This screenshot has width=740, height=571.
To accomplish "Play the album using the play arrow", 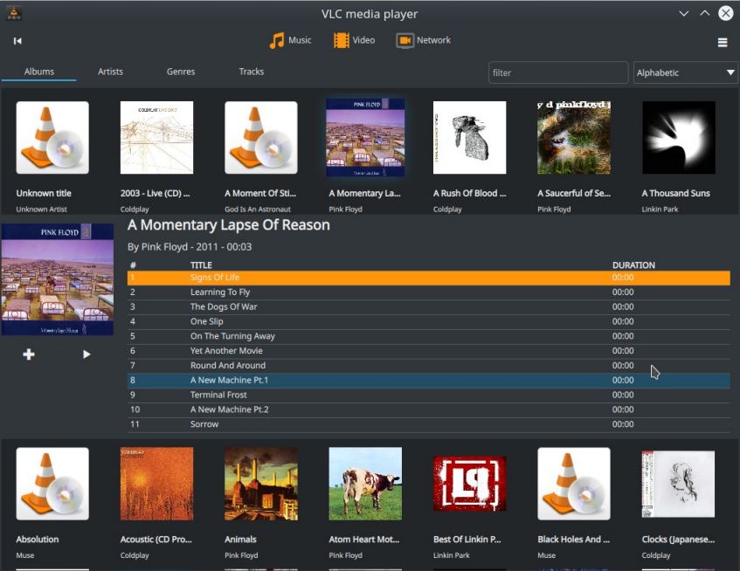I will [86, 354].
